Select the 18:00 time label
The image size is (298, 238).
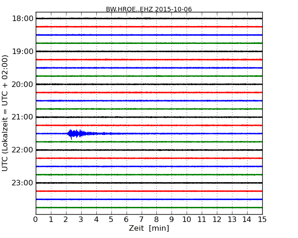tap(22, 19)
